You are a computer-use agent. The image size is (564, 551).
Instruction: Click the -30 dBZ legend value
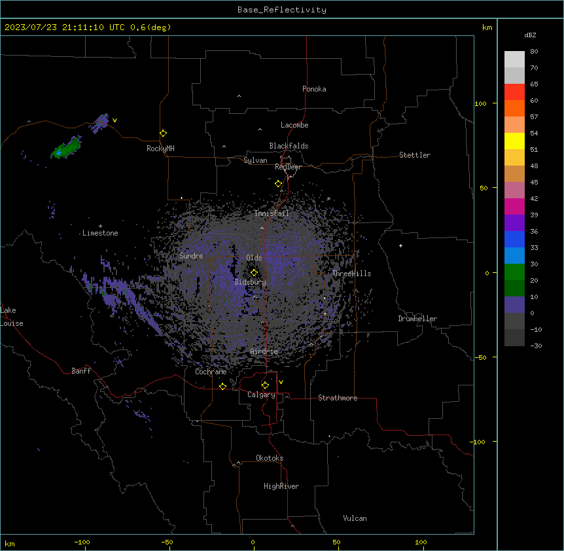[x=536, y=346]
